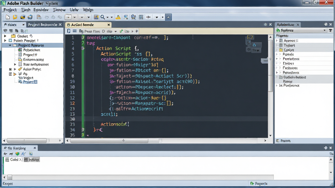Click the pin icon of the bottom panel header
The height and width of the screenshot is (188, 335).
pyautogui.click(x=326, y=148)
